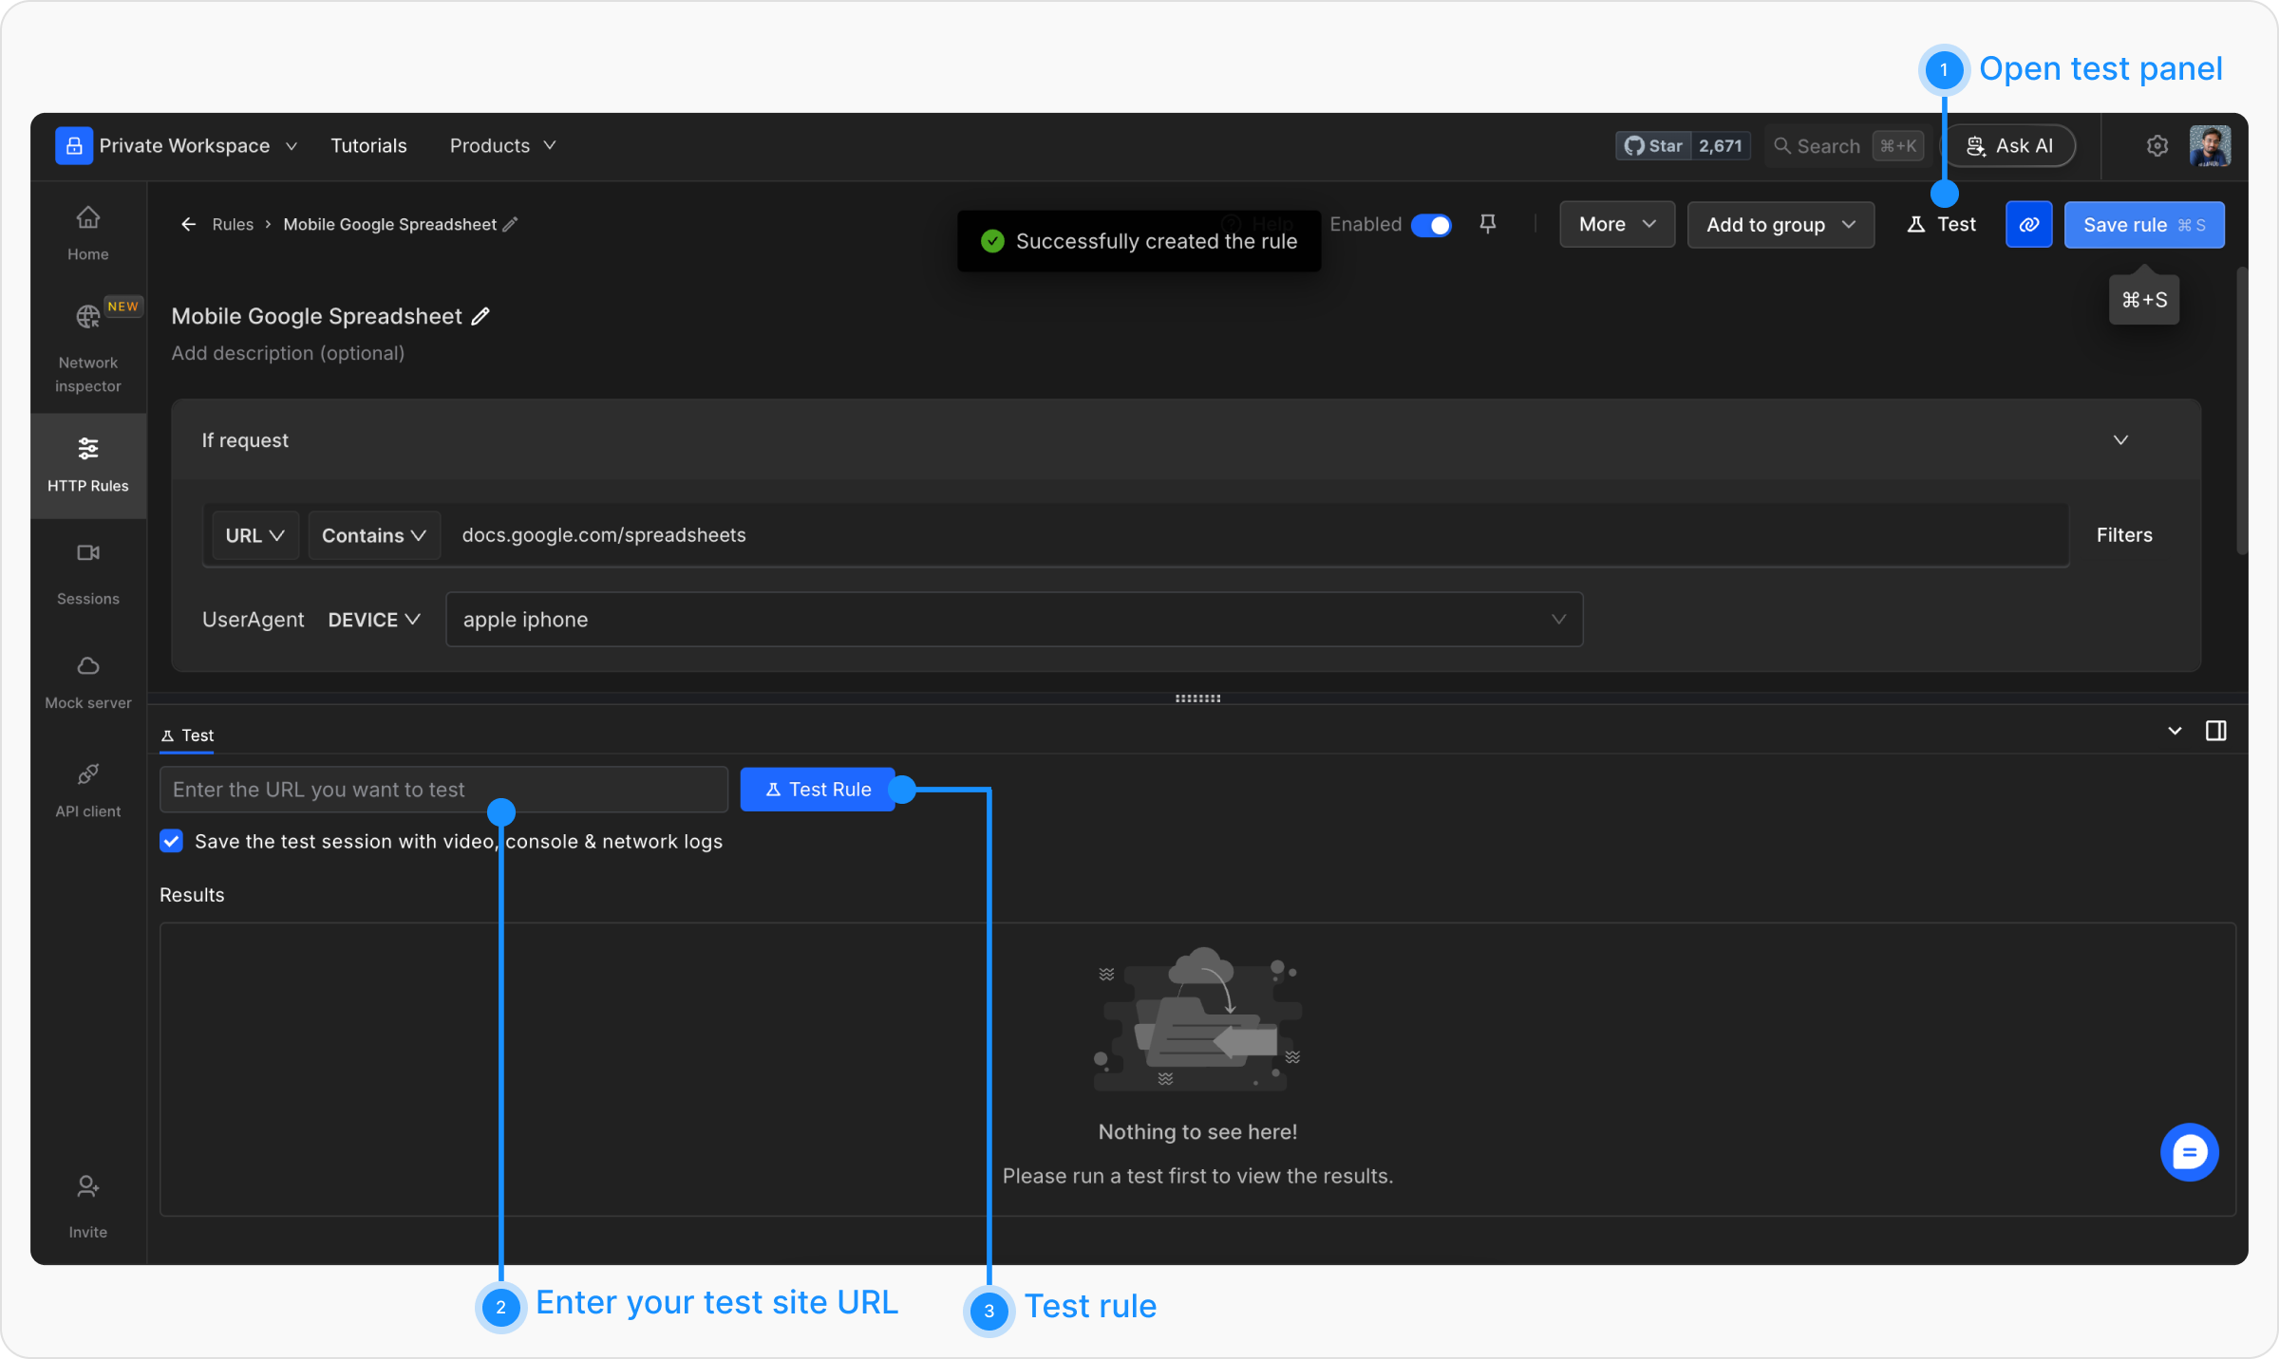Image resolution: width=2279 pixels, height=1359 pixels.
Task: Toggle the Enabled switch off
Action: pyautogui.click(x=1431, y=225)
